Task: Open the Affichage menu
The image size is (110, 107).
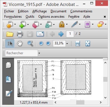Action: (39, 11)
